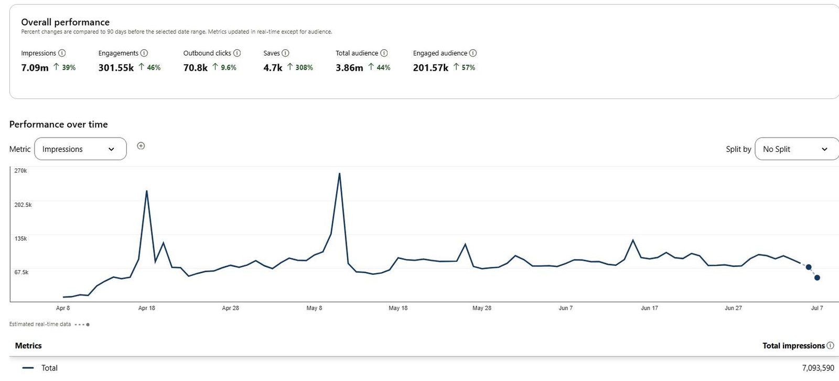Click the info icon beside Engagements
Screen dimensions: 839x381
tap(144, 53)
